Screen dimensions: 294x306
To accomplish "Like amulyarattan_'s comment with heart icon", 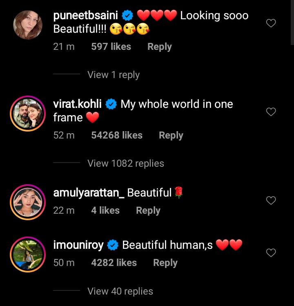I will 271,200.
